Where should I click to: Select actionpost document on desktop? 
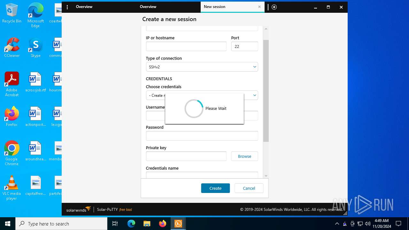(x=35, y=117)
